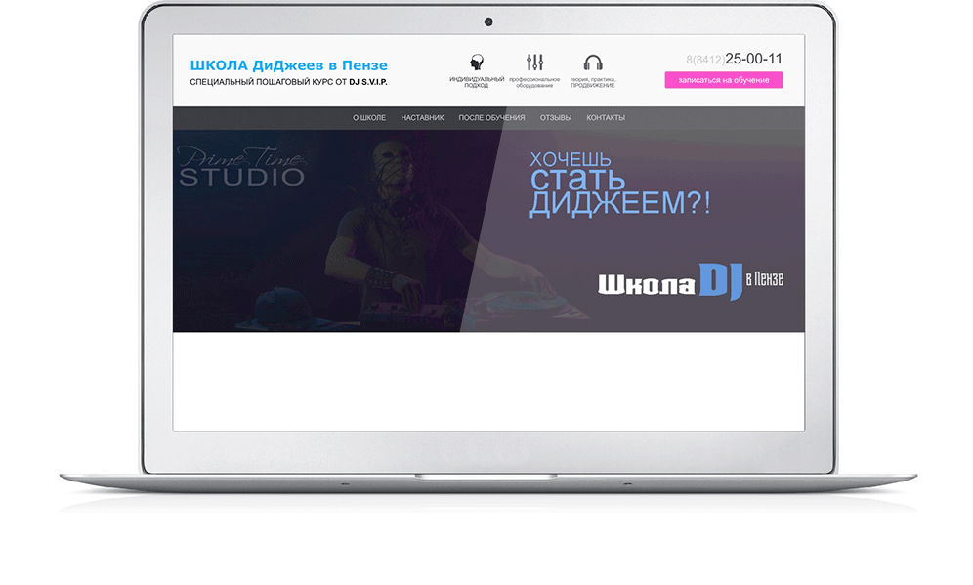Click the Prime Time Studio logo

click(x=242, y=168)
